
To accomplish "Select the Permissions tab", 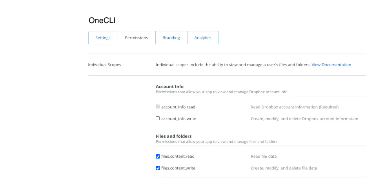I will coord(137,38).
